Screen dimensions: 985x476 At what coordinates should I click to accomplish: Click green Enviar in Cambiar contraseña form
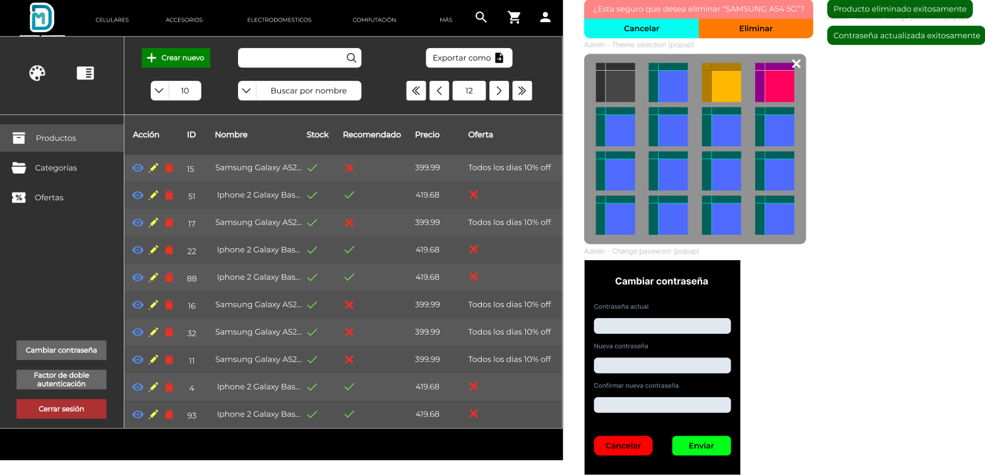(x=701, y=446)
